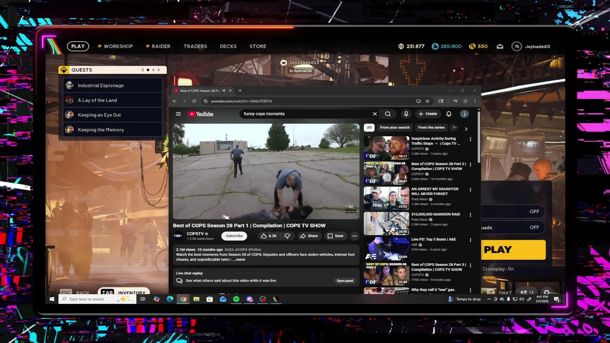Open File Explorer from the taskbar
Viewport: 610px width, 343px height.
pyautogui.click(x=196, y=299)
